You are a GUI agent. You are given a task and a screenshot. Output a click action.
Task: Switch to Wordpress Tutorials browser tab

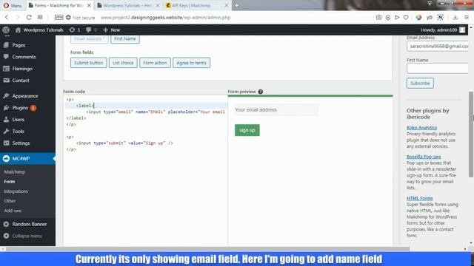128,5
